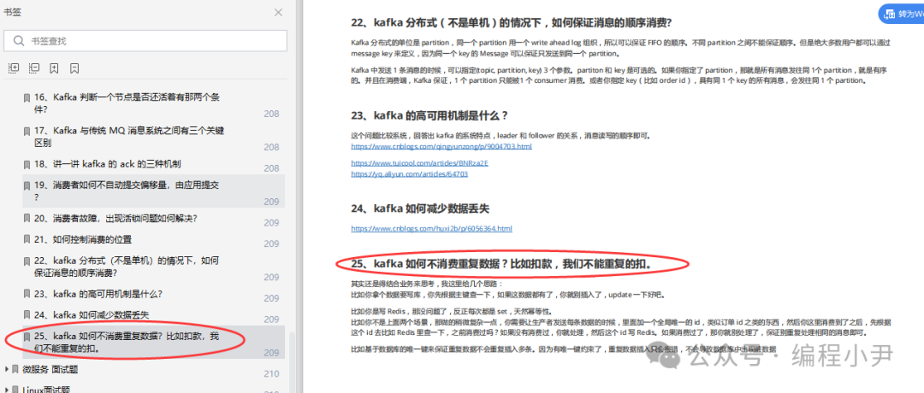Open bookmark 19 about committing offsets manually
Viewport: 924px width, 393px height.
tap(151, 191)
